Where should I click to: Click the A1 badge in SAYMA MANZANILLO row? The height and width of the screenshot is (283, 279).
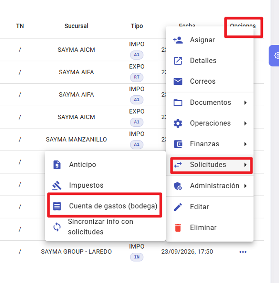coord(137,145)
